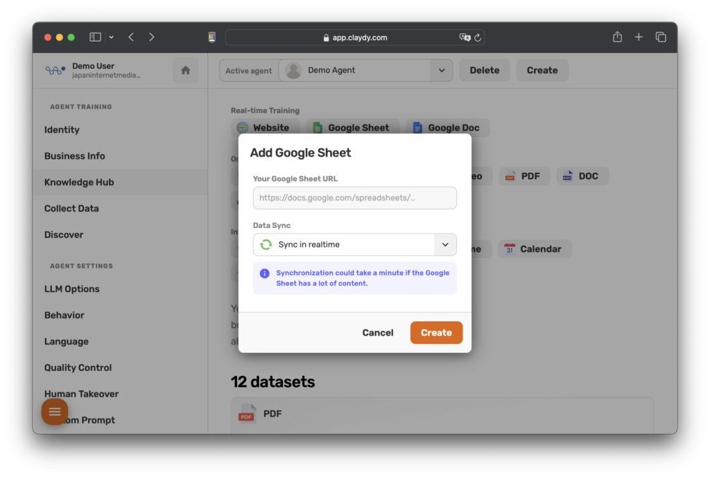The width and height of the screenshot is (710, 477).
Task: Go to Human Takeover settings
Action: pos(81,394)
